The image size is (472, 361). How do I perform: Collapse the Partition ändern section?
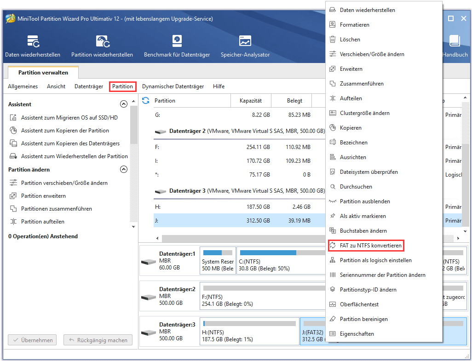point(124,169)
